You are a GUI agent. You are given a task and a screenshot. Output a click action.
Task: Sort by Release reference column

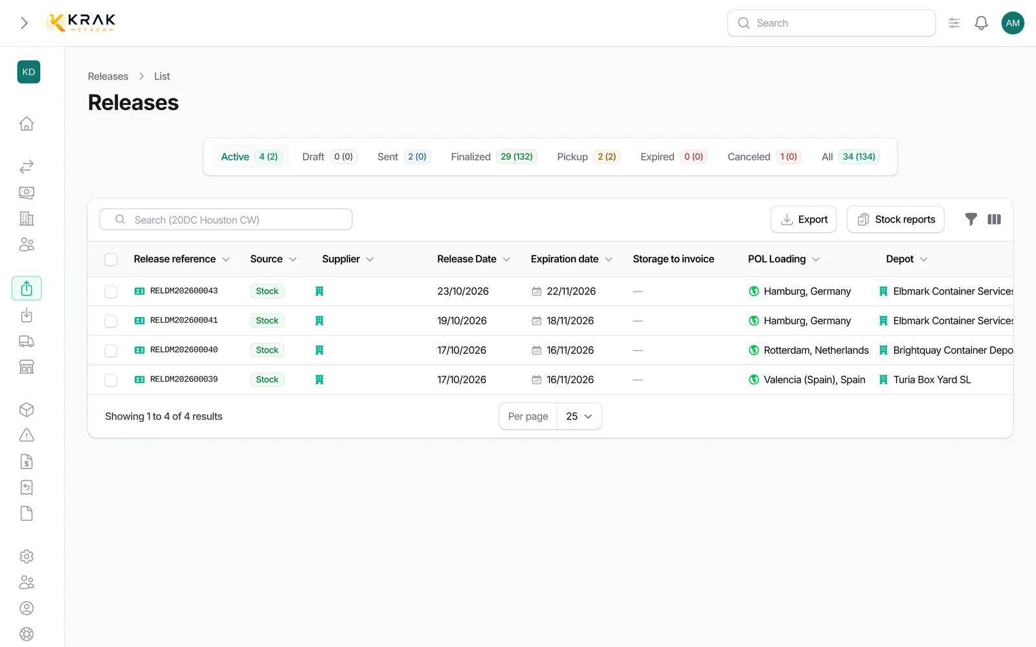click(181, 259)
